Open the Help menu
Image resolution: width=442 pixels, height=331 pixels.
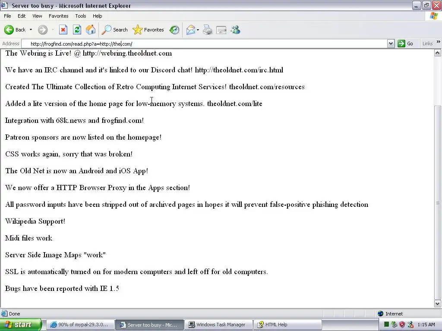(x=97, y=16)
